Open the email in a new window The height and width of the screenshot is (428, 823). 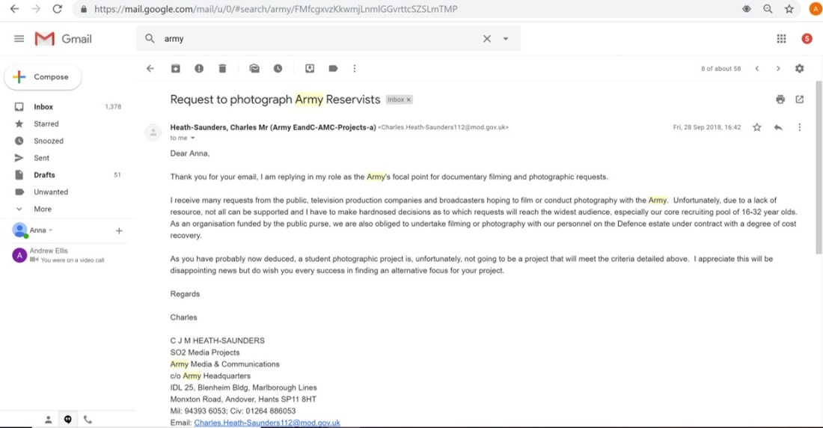coord(799,100)
